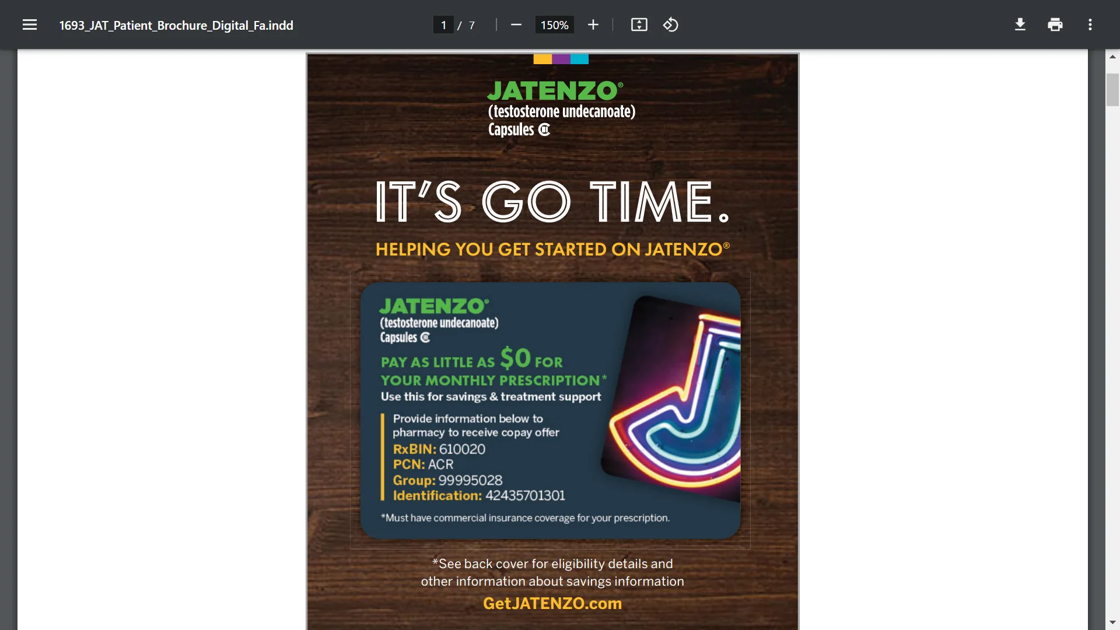This screenshot has width=1120, height=630.
Task: Edit the 150% zoom level field
Action: tap(554, 25)
